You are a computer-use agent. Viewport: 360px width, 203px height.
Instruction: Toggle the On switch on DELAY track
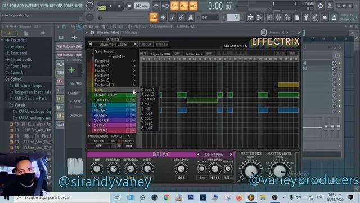pos(133,125)
